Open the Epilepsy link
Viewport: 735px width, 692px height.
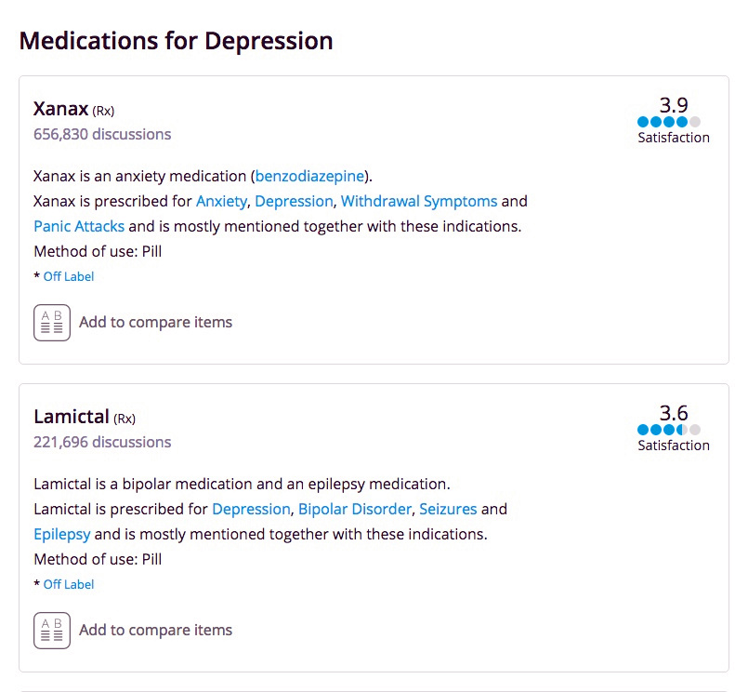tap(62, 534)
